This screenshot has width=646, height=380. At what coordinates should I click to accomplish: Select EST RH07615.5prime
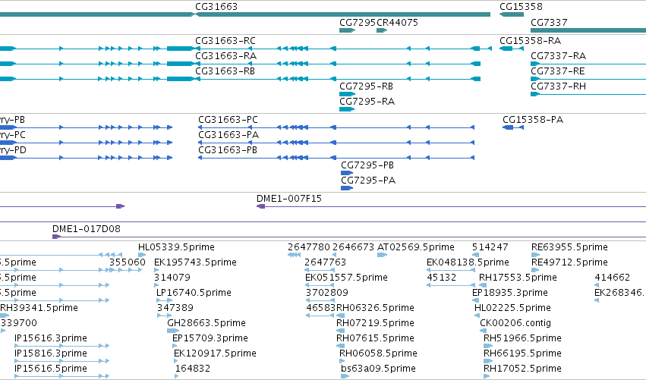point(375,339)
